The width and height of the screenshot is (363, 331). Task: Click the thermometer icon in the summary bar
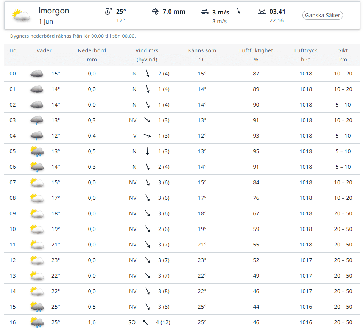pyautogui.click(x=108, y=12)
